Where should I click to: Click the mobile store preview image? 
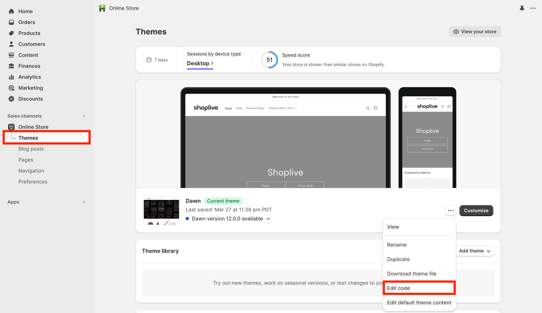click(x=427, y=138)
